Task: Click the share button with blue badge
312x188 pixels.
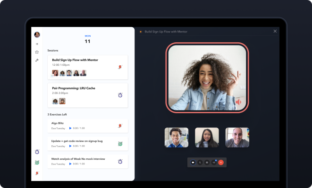Action: [x=214, y=162]
